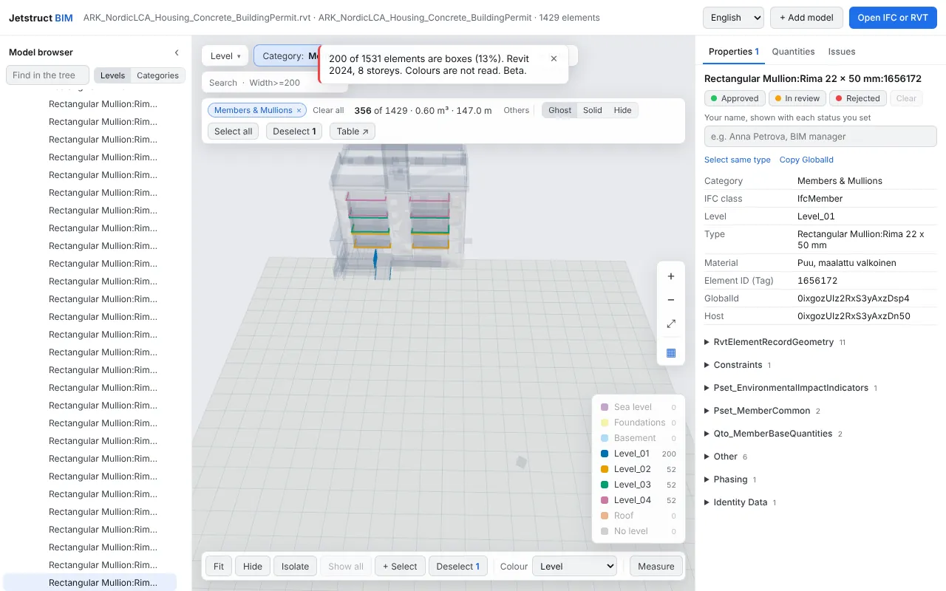Screen dimensions: 946x591
Task: Show the tree by Levels
Action: pos(112,75)
